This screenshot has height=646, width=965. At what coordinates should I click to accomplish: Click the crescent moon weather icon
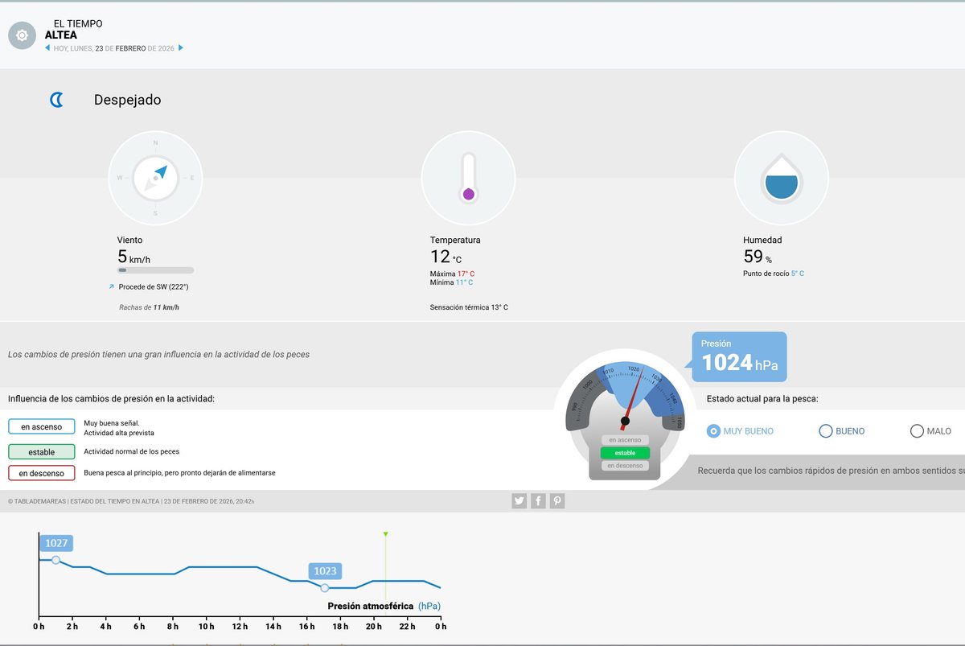click(56, 100)
